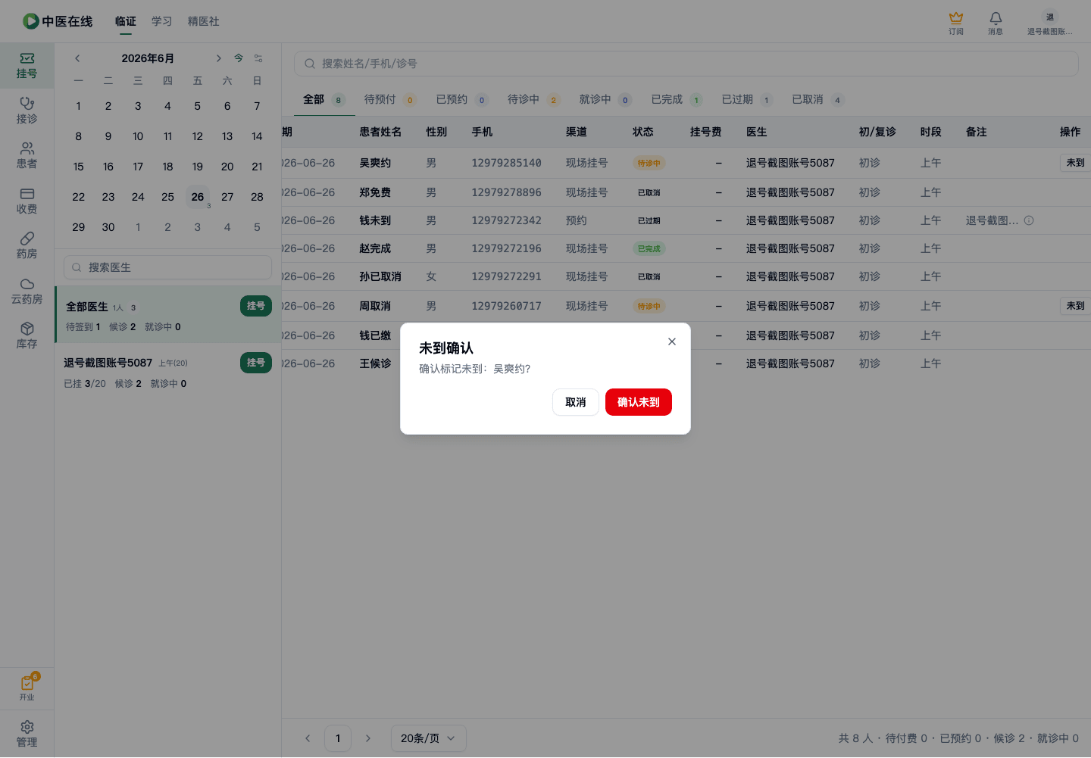Confirm with the red 确认未到 button
1091x758 pixels.
pos(639,402)
